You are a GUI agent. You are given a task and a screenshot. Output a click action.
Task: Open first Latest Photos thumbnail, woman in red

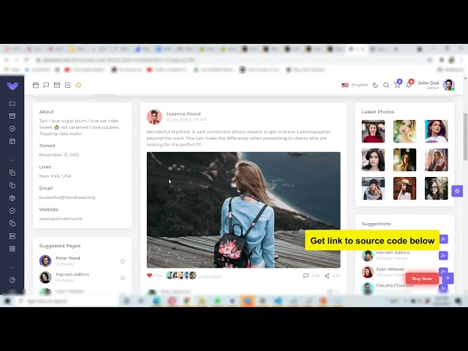click(x=373, y=132)
